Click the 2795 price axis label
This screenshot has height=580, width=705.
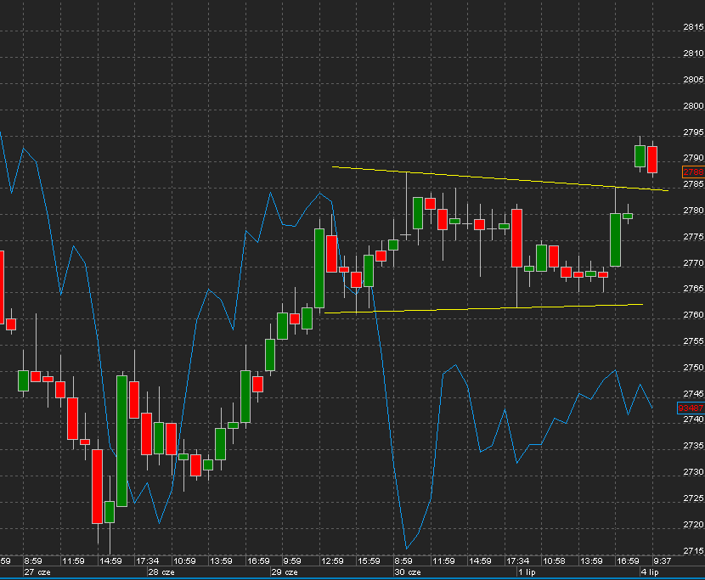click(x=693, y=132)
